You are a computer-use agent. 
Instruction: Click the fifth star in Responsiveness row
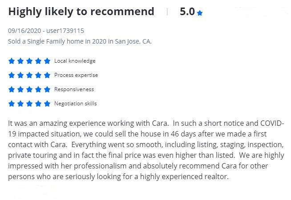[47, 89]
